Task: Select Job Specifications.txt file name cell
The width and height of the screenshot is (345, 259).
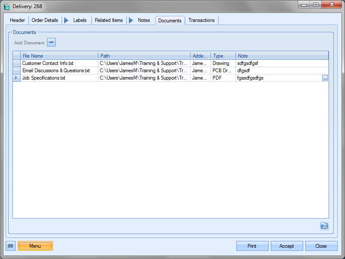Action: pos(59,78)
